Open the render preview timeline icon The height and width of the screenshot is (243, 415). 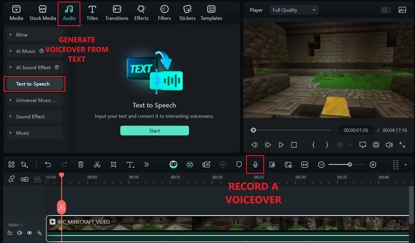click(x=288, y=165)
